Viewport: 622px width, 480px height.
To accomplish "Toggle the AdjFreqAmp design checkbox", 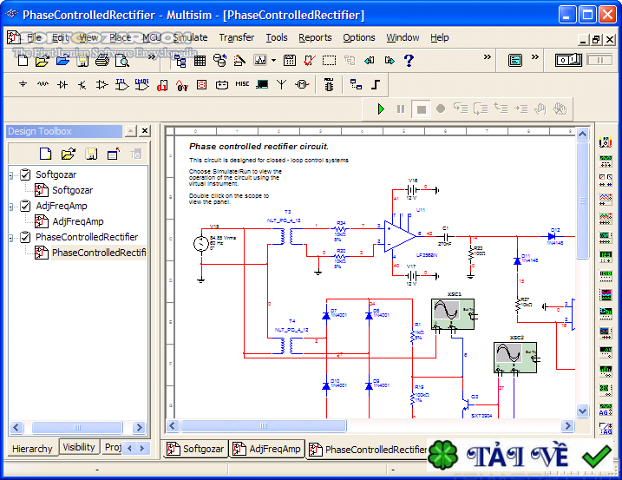I will tap(25, 206).
